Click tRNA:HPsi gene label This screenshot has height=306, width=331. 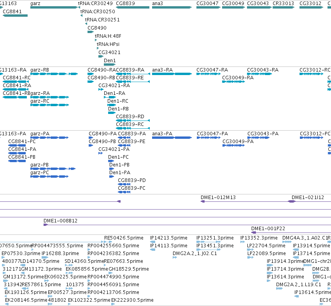(108, 44)
